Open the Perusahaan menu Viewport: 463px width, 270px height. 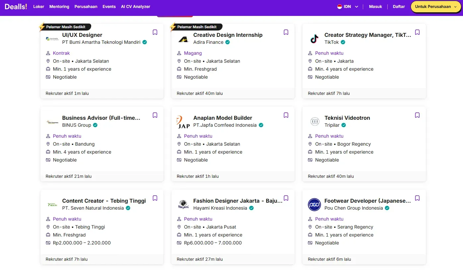point(86,7)
